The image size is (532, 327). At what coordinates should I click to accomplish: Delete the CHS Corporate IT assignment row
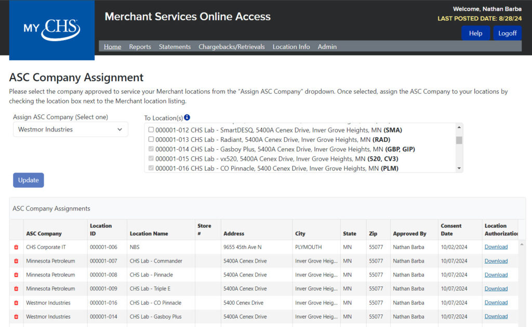(x=16, y=247)
